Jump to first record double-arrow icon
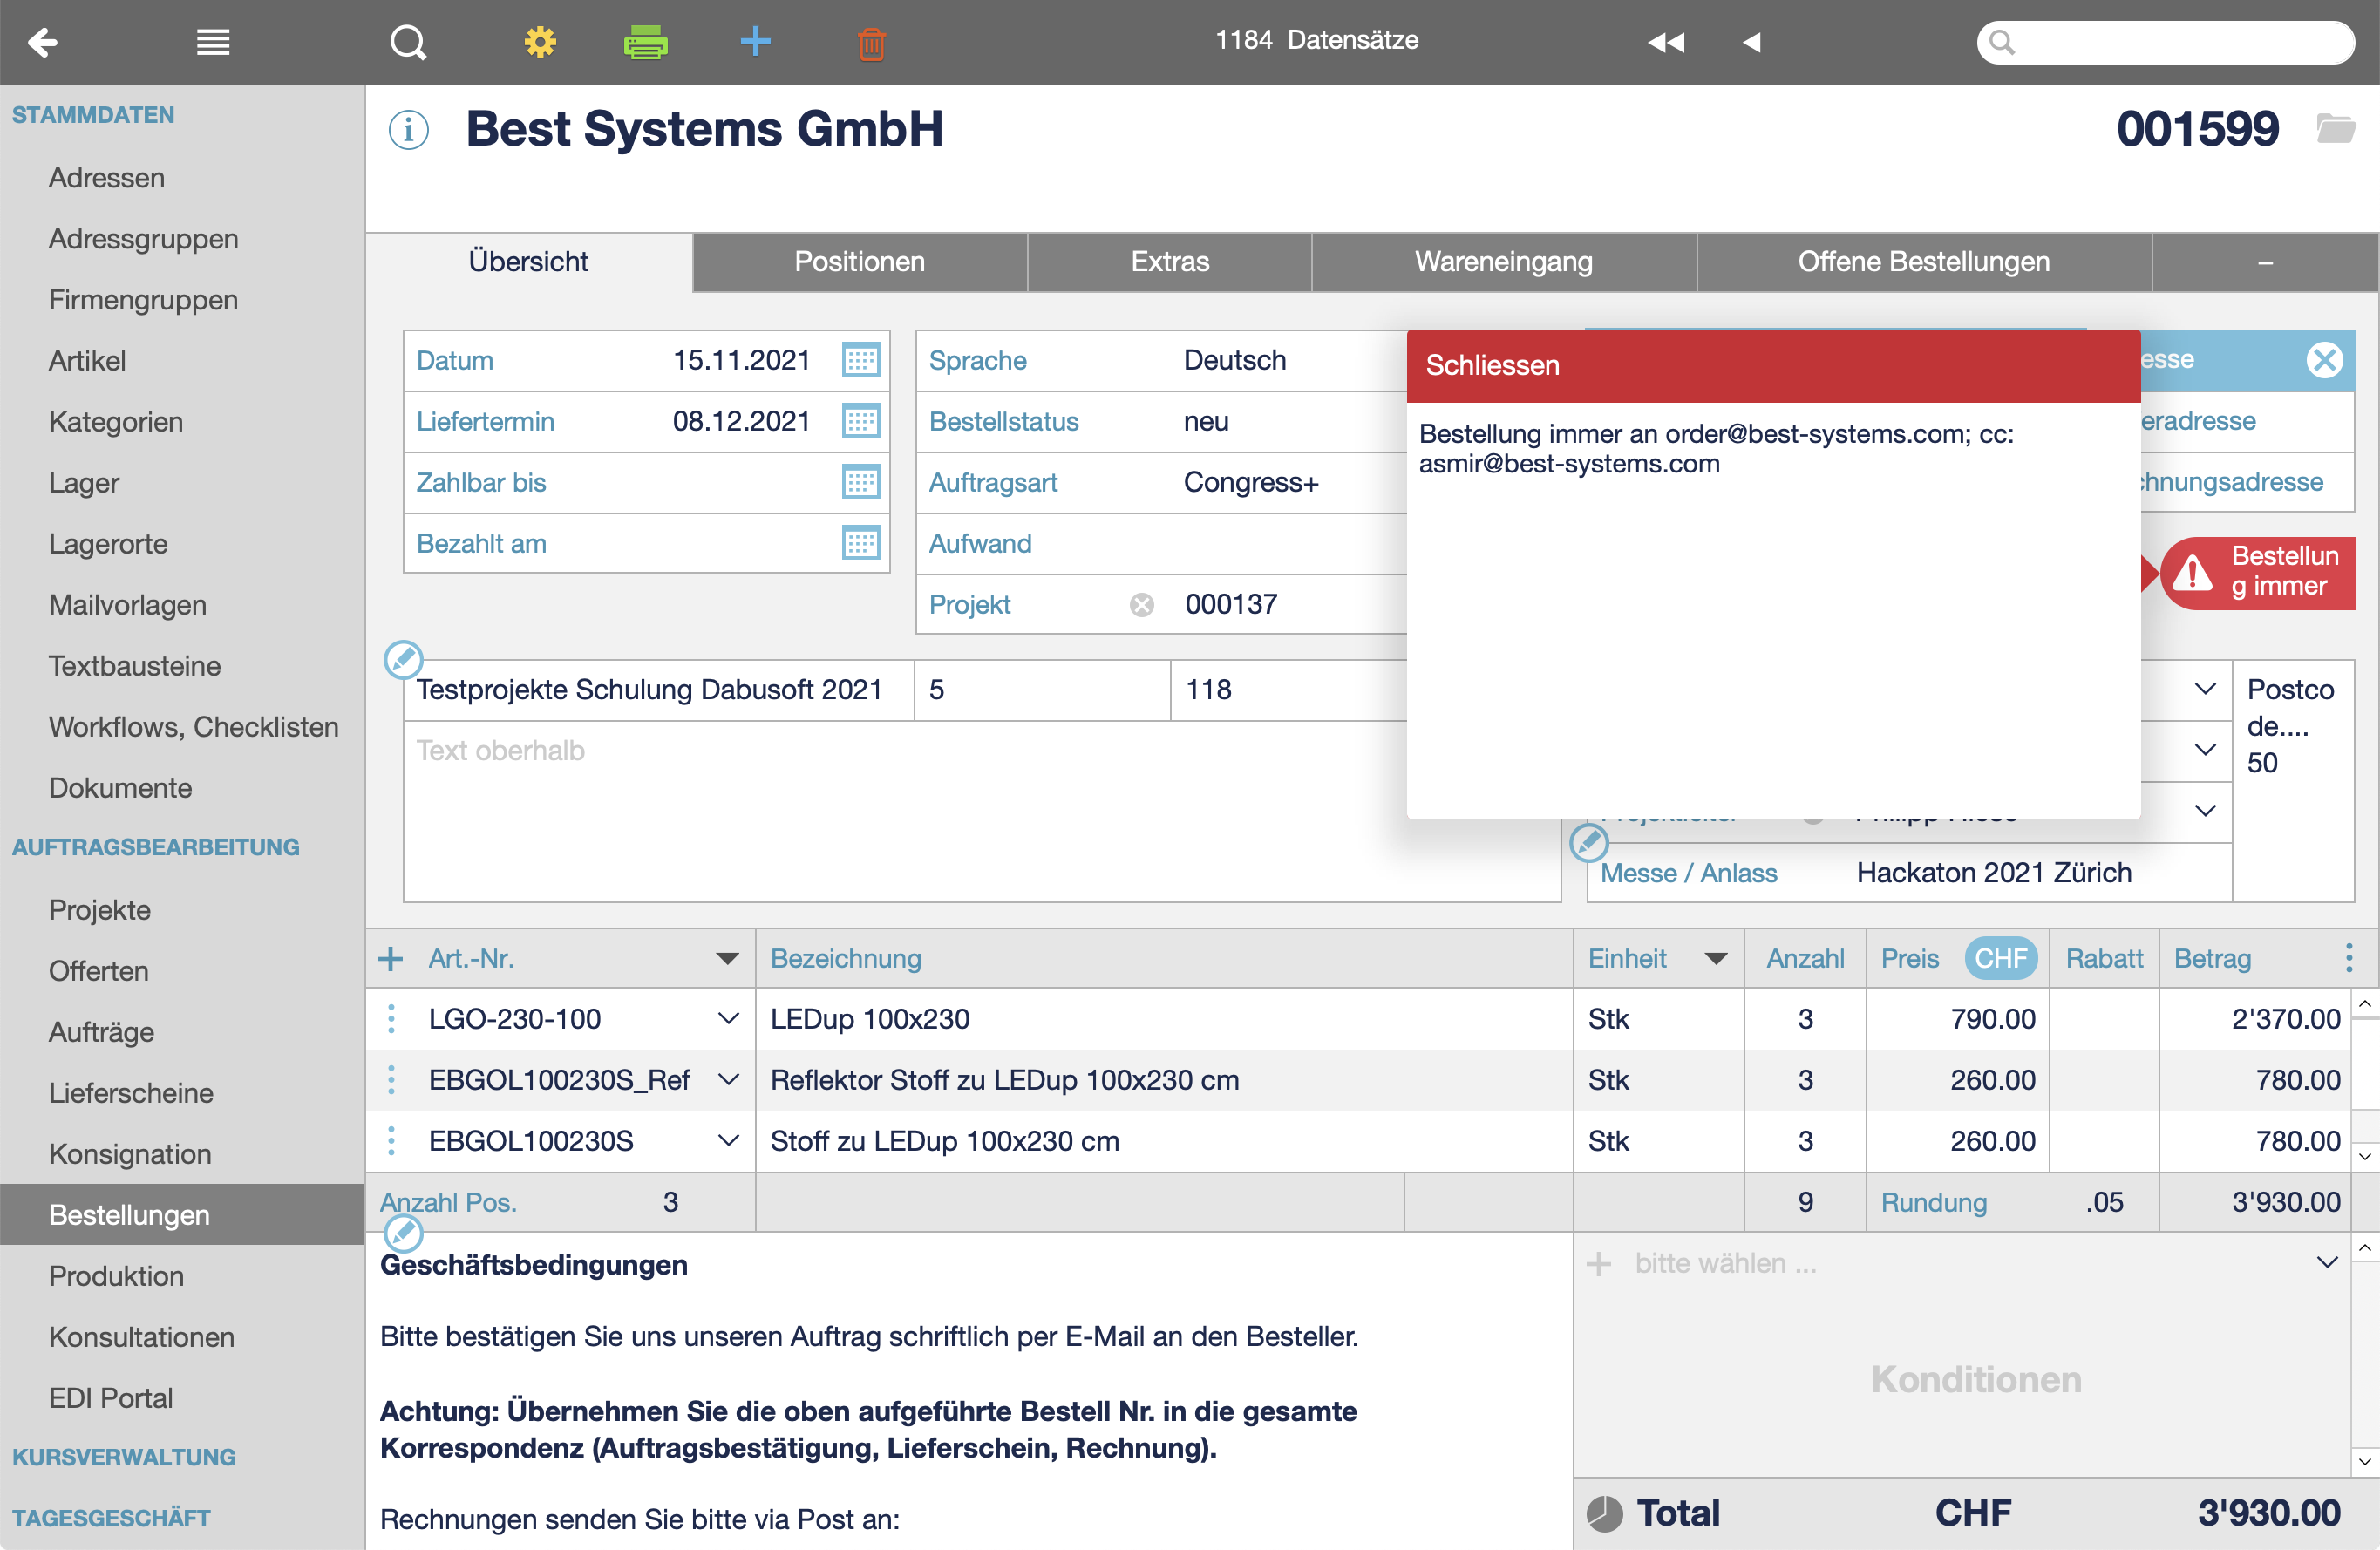Screen dimensions: 2380x1550 1666,42
